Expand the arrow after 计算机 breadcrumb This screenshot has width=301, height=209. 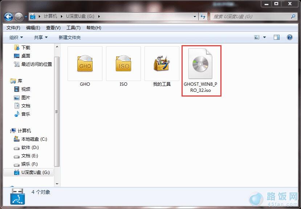click(x=62, y=16)
